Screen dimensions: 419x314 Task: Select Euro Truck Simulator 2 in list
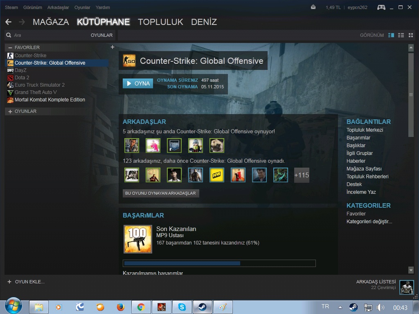pyautogui.click(x=40, y=85)
